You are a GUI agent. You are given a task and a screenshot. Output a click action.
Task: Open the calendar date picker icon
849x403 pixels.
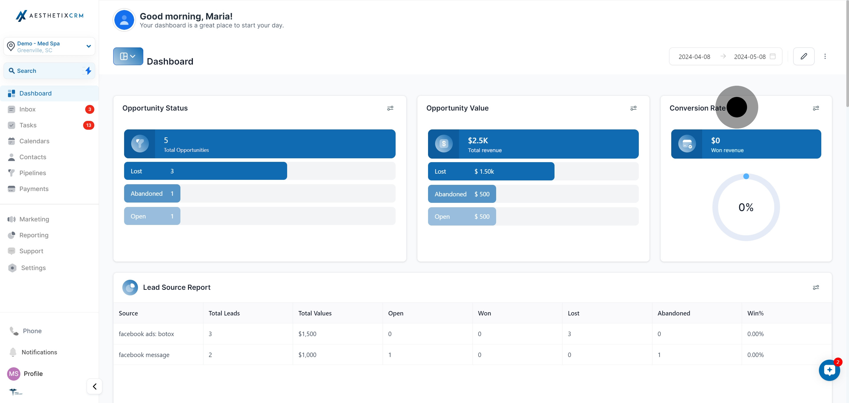click(773, 56)
